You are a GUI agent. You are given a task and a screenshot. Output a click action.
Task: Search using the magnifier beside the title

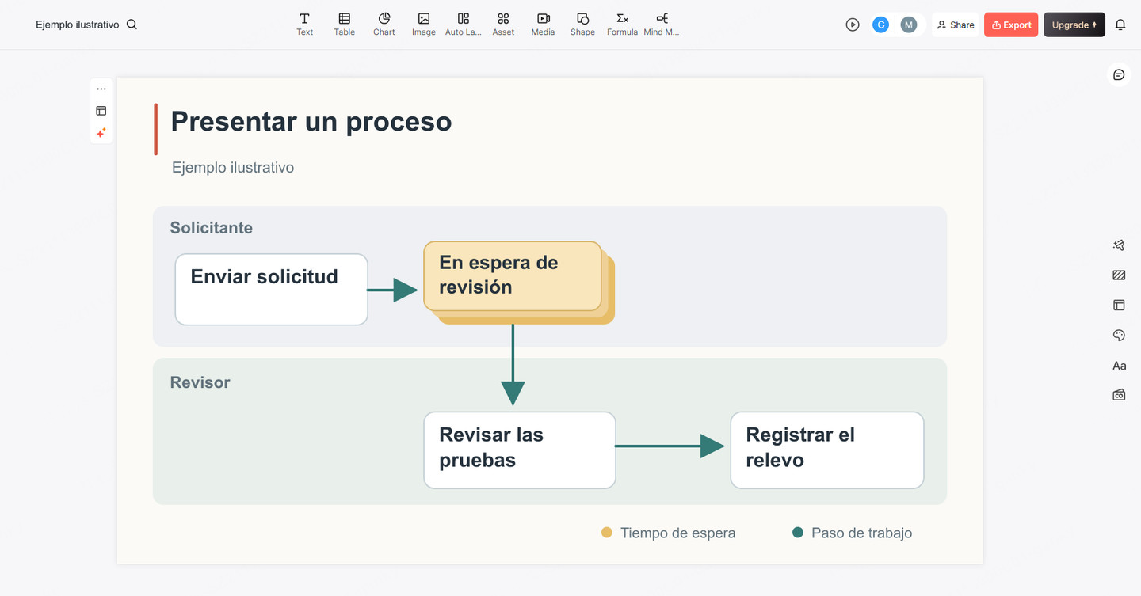[x=132, y=25]
